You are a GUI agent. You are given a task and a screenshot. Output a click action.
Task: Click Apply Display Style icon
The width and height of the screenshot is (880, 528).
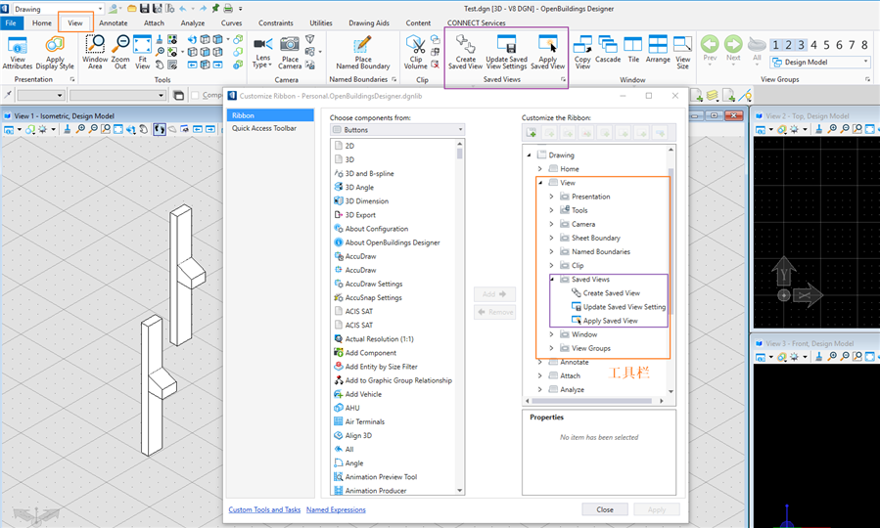coord(55,52)
